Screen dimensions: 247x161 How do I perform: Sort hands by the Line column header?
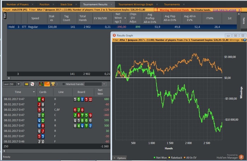[x=61, y=92]
